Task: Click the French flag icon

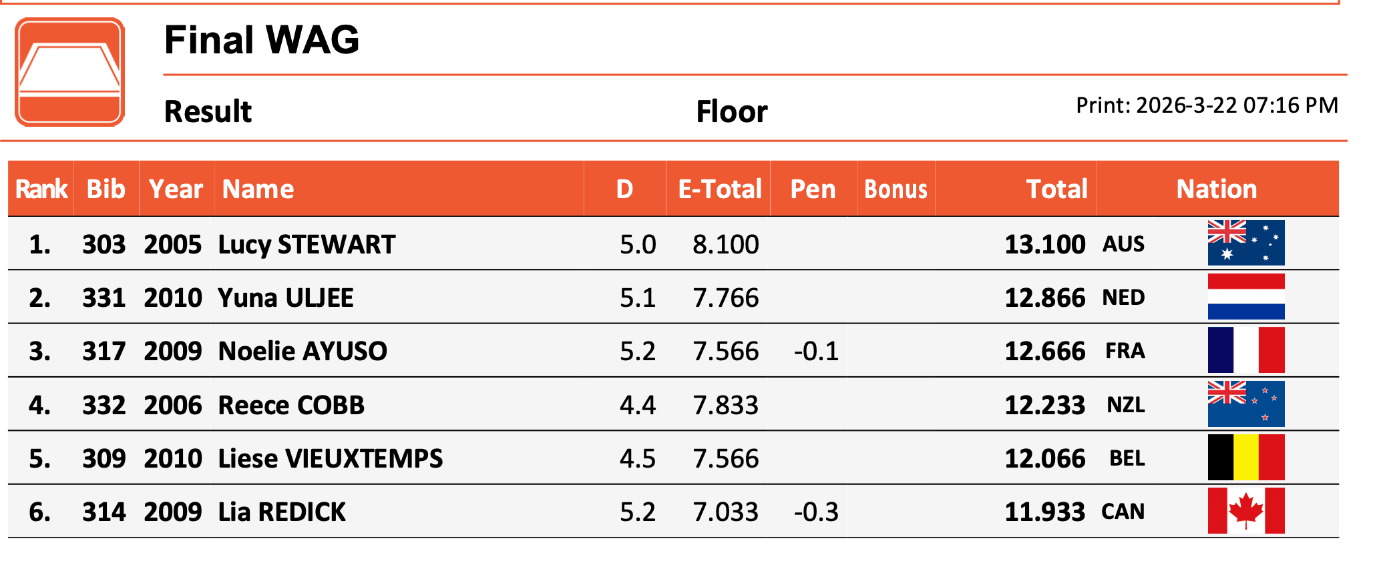Action: click(x=1245, y=350)
